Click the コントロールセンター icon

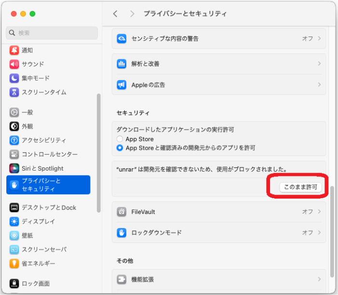pyautogui.click(x=14, y=154)
